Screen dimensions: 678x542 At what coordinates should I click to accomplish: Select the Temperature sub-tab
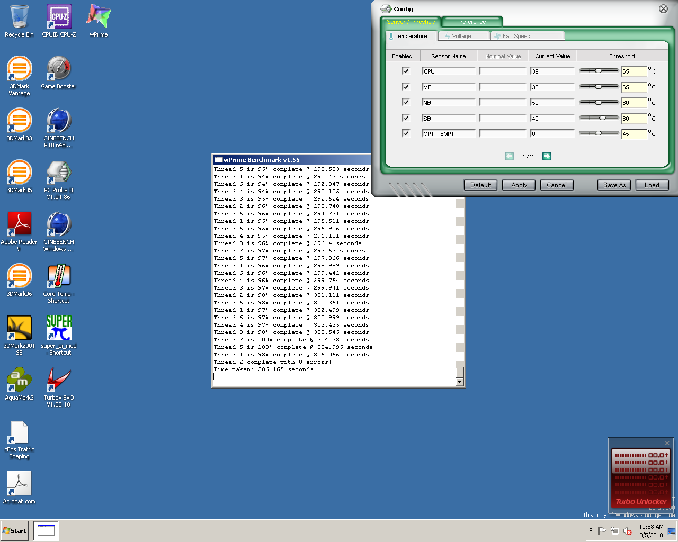tap(411, 36)
